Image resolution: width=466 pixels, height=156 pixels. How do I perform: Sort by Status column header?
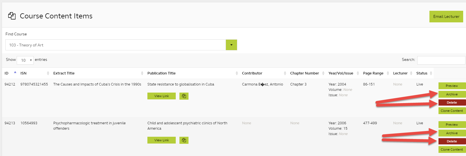point(422,73)
